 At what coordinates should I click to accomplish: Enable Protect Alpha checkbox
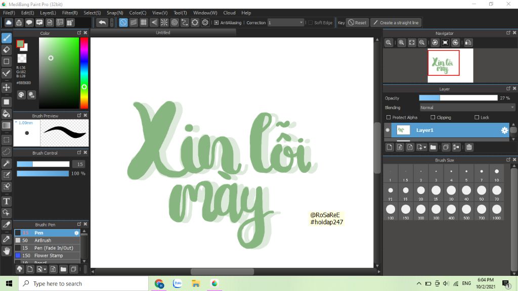click(x=388, y=117)
